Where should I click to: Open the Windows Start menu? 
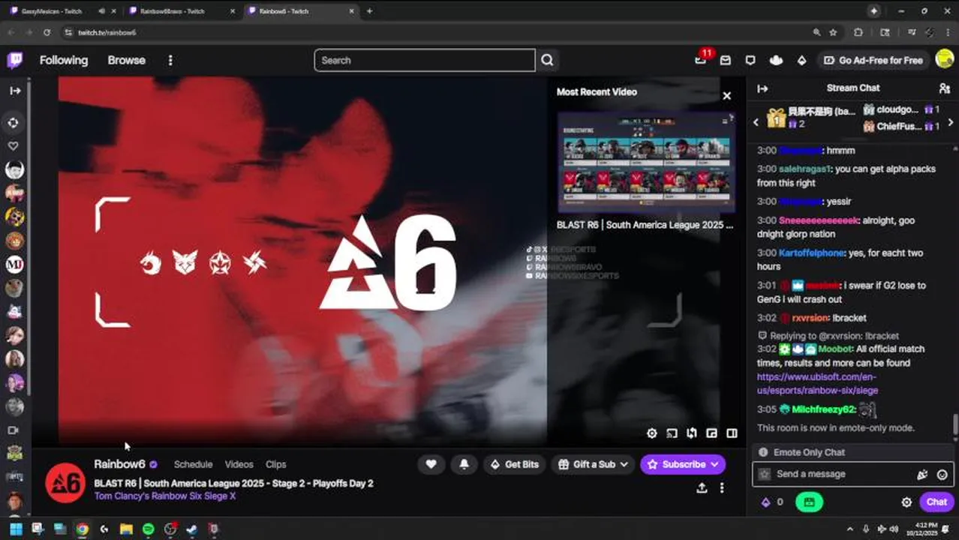tap(16, 529)
